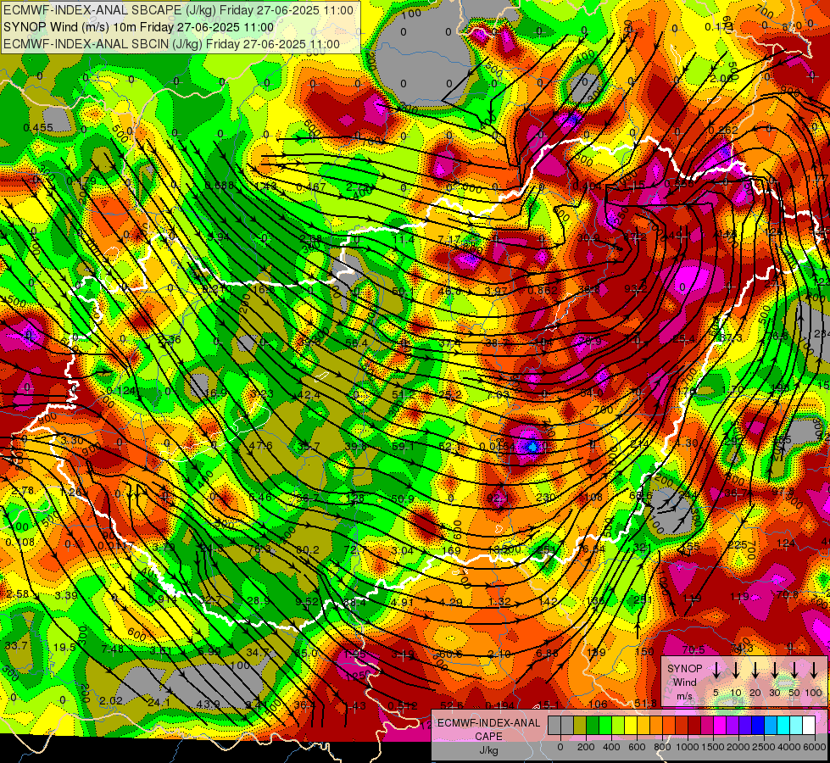Click the 400 tick label in CAPE legend

point(611,747)
